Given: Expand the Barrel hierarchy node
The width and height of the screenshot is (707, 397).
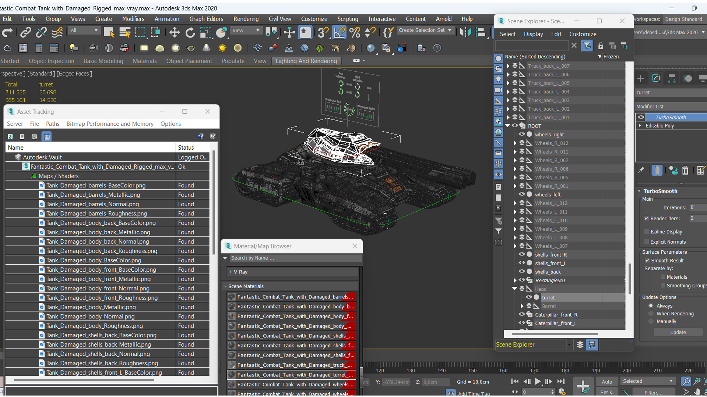Looking at the screenshot, I should click(x=522, y=306).
